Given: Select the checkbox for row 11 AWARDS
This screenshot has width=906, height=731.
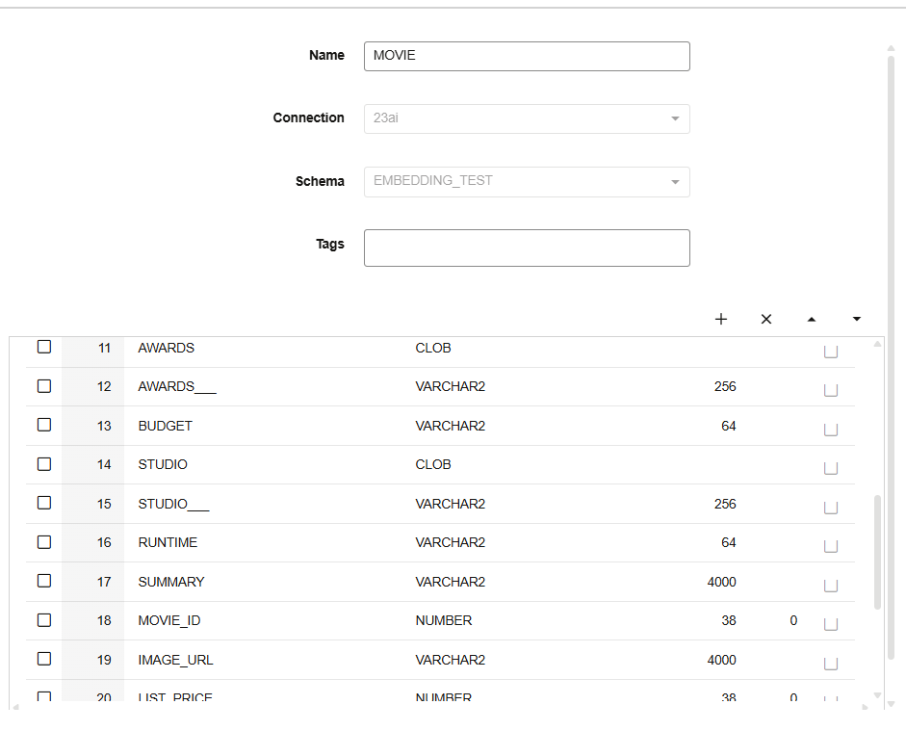Looking at the screenshot, I should [44, 347].
